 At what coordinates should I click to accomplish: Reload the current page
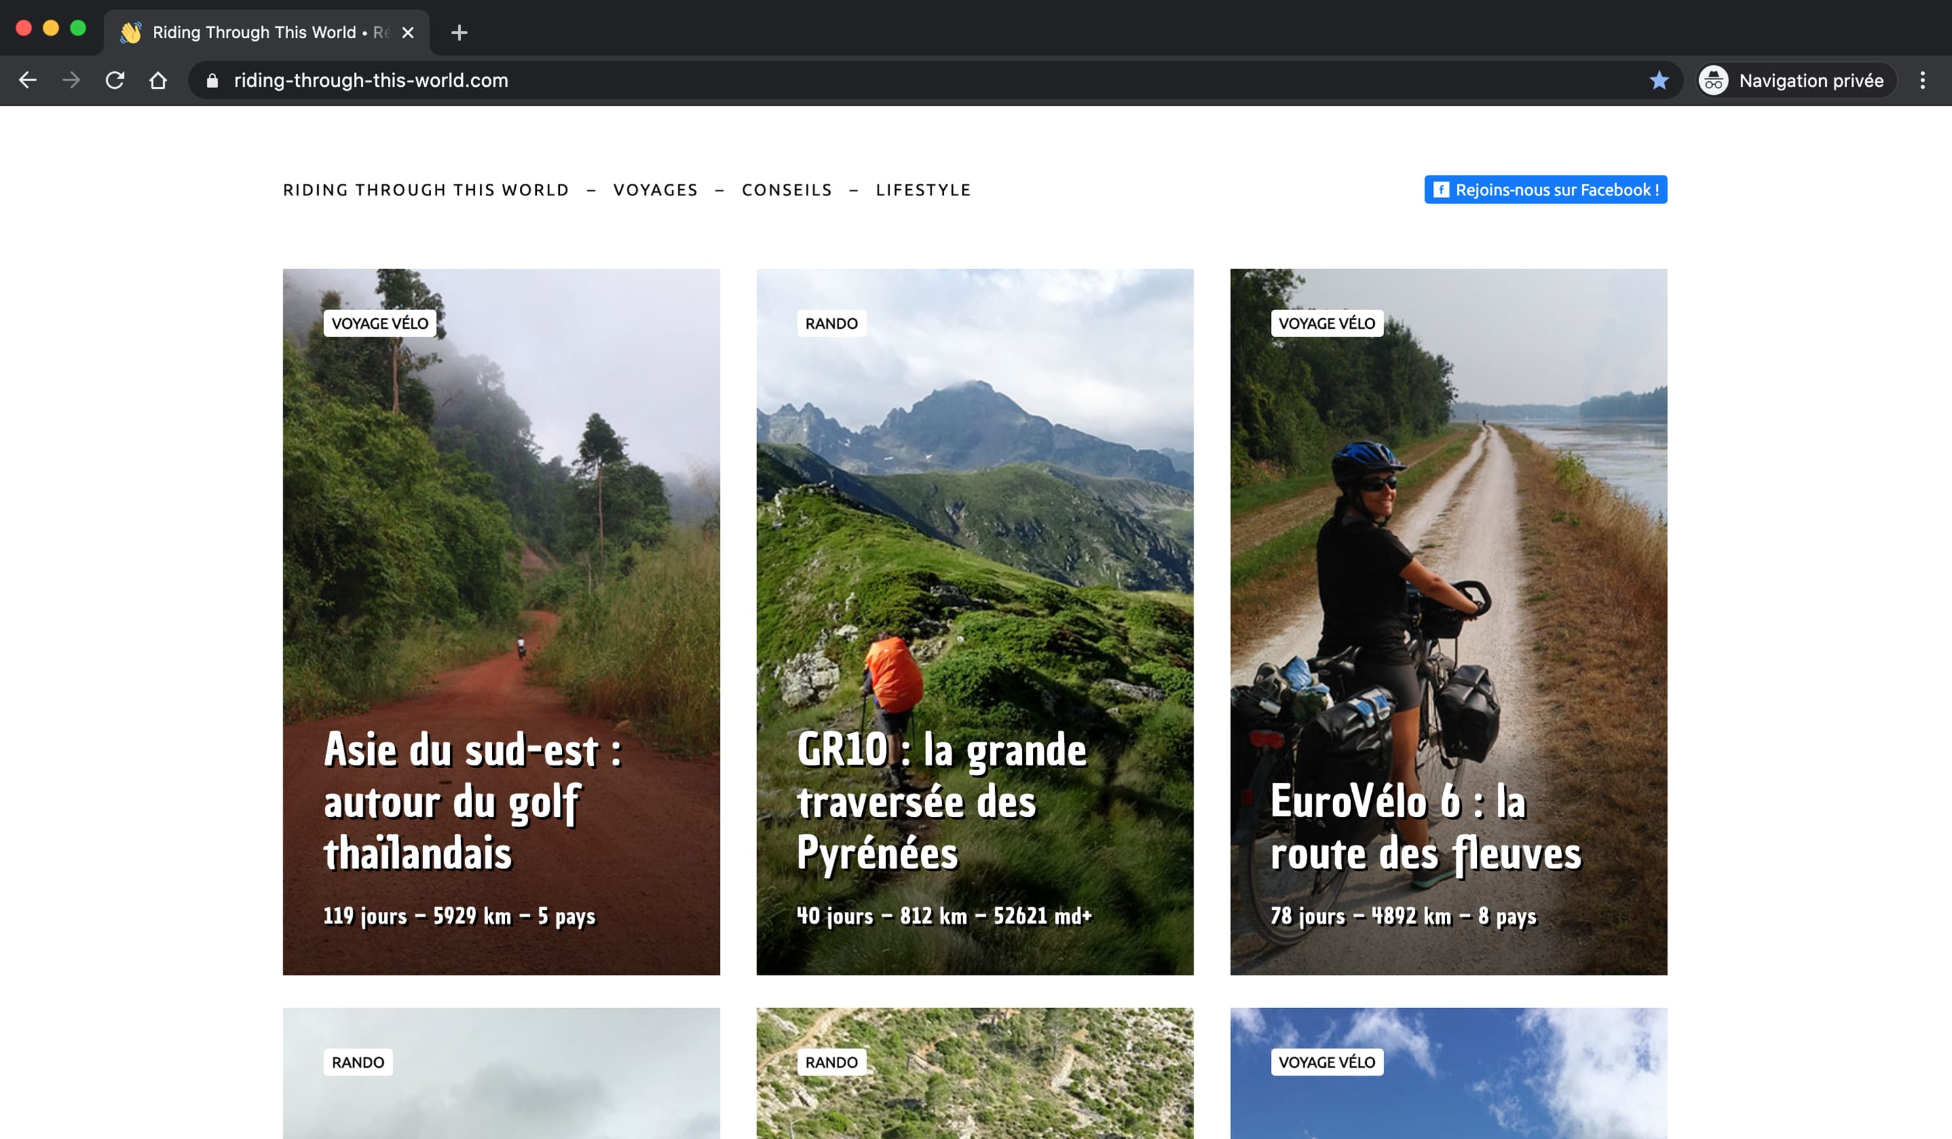click(x=115, y=81)
